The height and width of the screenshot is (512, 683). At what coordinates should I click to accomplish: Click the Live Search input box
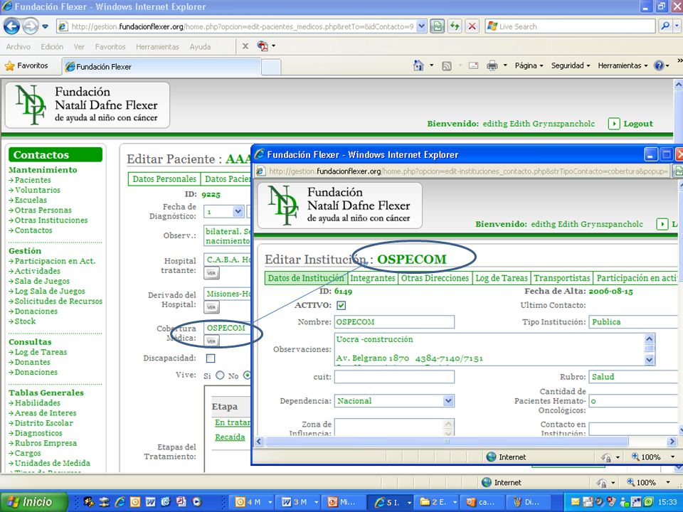[x=571, y=26]
